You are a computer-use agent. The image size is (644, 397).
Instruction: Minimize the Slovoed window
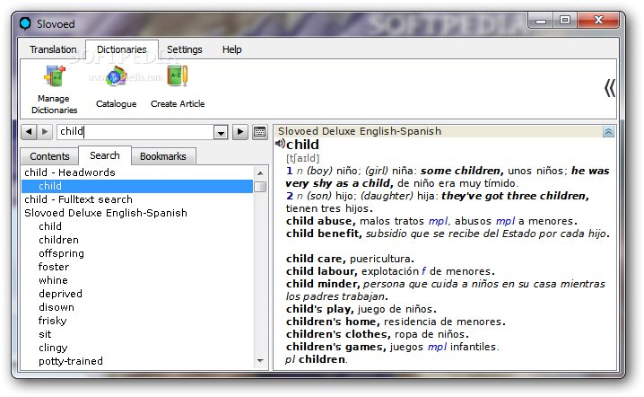pos(541,21)
